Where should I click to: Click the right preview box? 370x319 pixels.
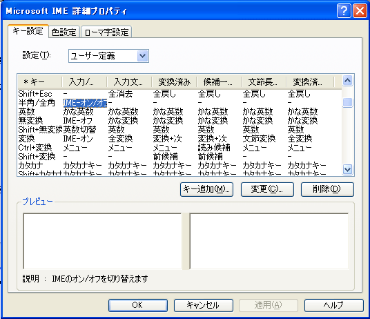coord(269,241)
